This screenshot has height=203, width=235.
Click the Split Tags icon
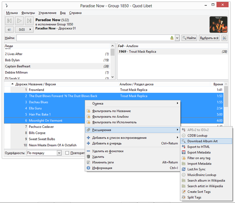tap(184, 197)
